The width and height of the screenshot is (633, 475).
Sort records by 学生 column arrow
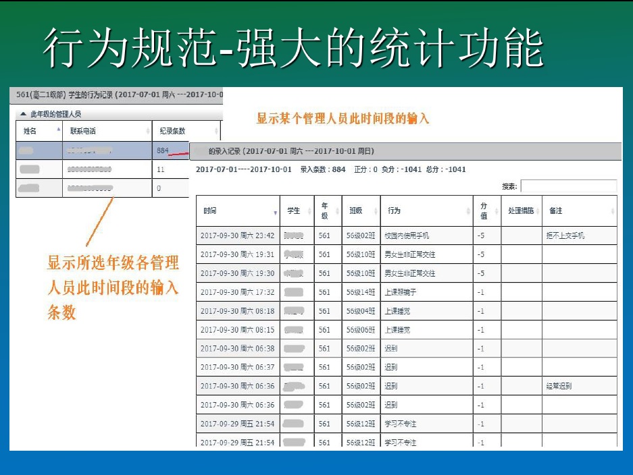point(309,212)
